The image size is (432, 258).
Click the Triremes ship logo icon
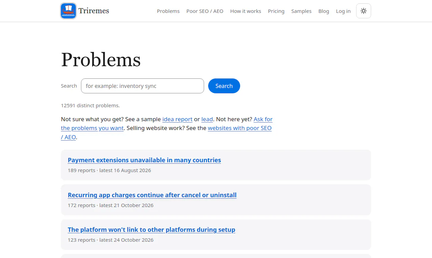click(68, 11)
